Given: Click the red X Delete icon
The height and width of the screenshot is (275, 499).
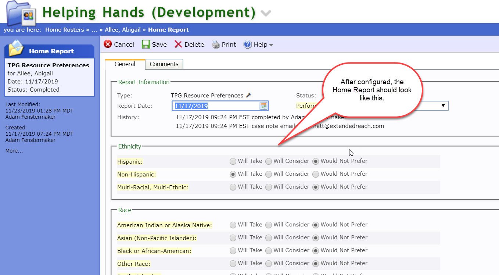Looking at the screenshot, I should pos(178,44).
